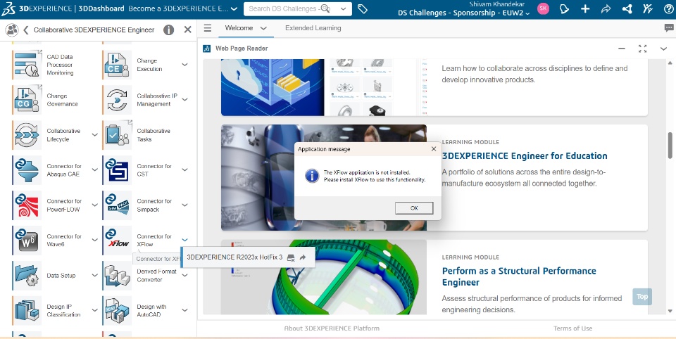This screenshot has width=676, height=339.
Task: Launch Connector for Simpack icon
Action: click(x=118, y=205)
